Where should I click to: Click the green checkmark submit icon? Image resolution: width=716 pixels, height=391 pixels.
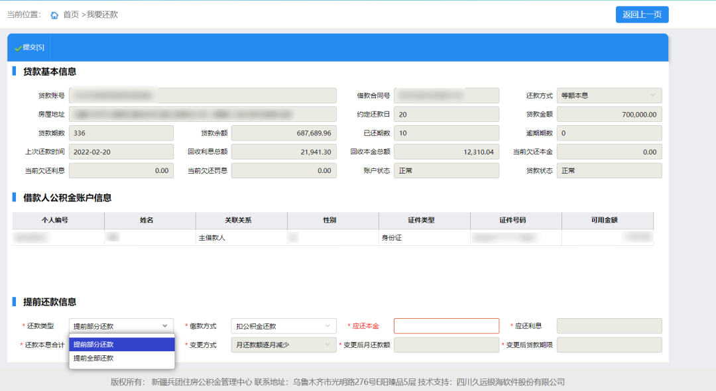pyautogui.click(x=18, y=48)
